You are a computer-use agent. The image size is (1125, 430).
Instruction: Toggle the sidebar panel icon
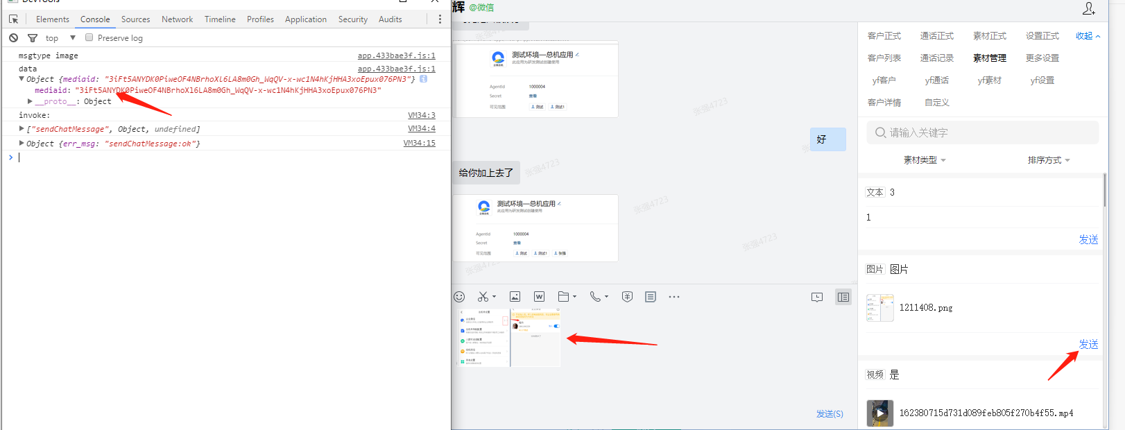(x=843, y=297)
